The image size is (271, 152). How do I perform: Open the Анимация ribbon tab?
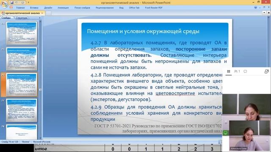[63, 8]
